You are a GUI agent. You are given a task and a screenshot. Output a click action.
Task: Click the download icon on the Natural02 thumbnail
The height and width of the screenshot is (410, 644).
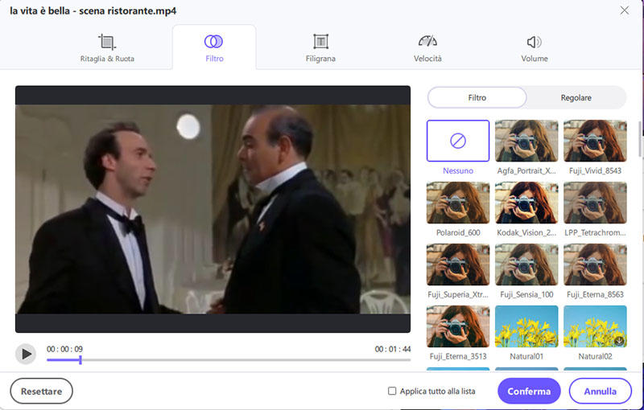(x=619, y=340)
